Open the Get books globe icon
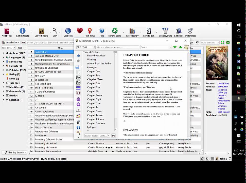 tap(68, 31)
